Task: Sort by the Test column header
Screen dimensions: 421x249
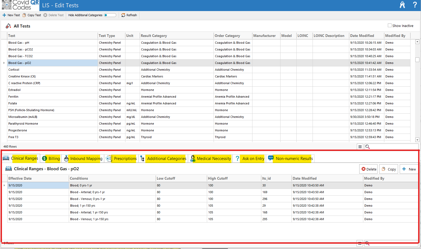Action: (x=52, y=36)
